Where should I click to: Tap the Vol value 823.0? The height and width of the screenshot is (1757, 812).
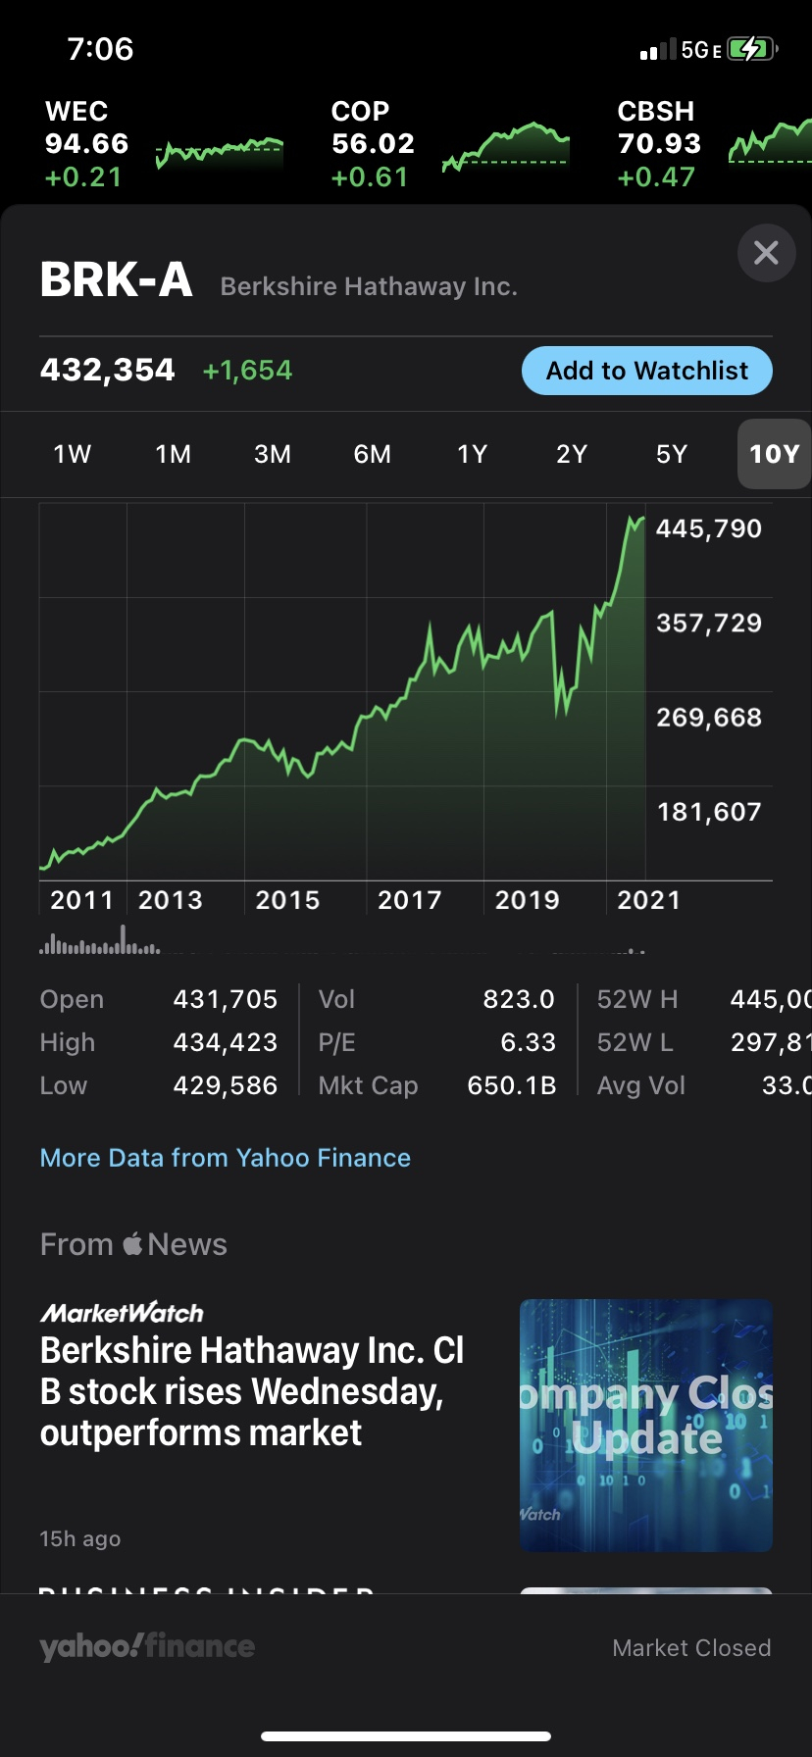pyautogui.click(x=519, y=999)
